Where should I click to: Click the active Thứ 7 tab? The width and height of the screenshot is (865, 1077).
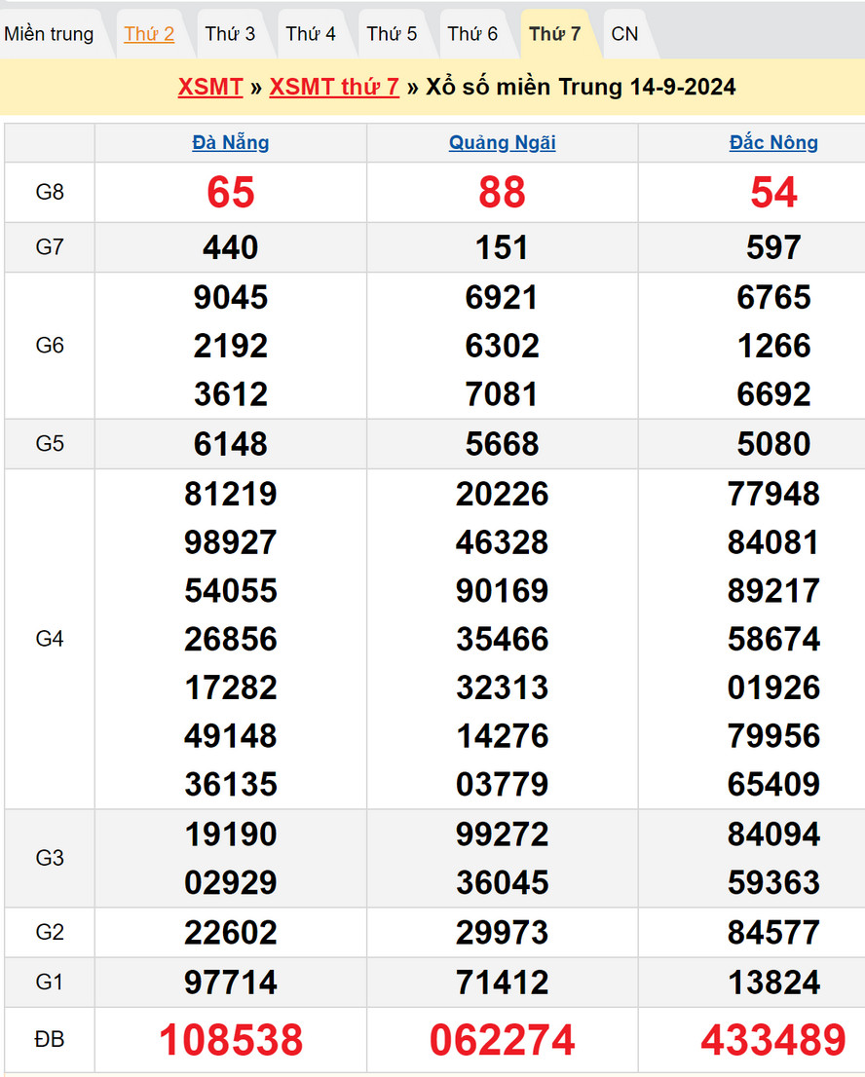[554, 34]
